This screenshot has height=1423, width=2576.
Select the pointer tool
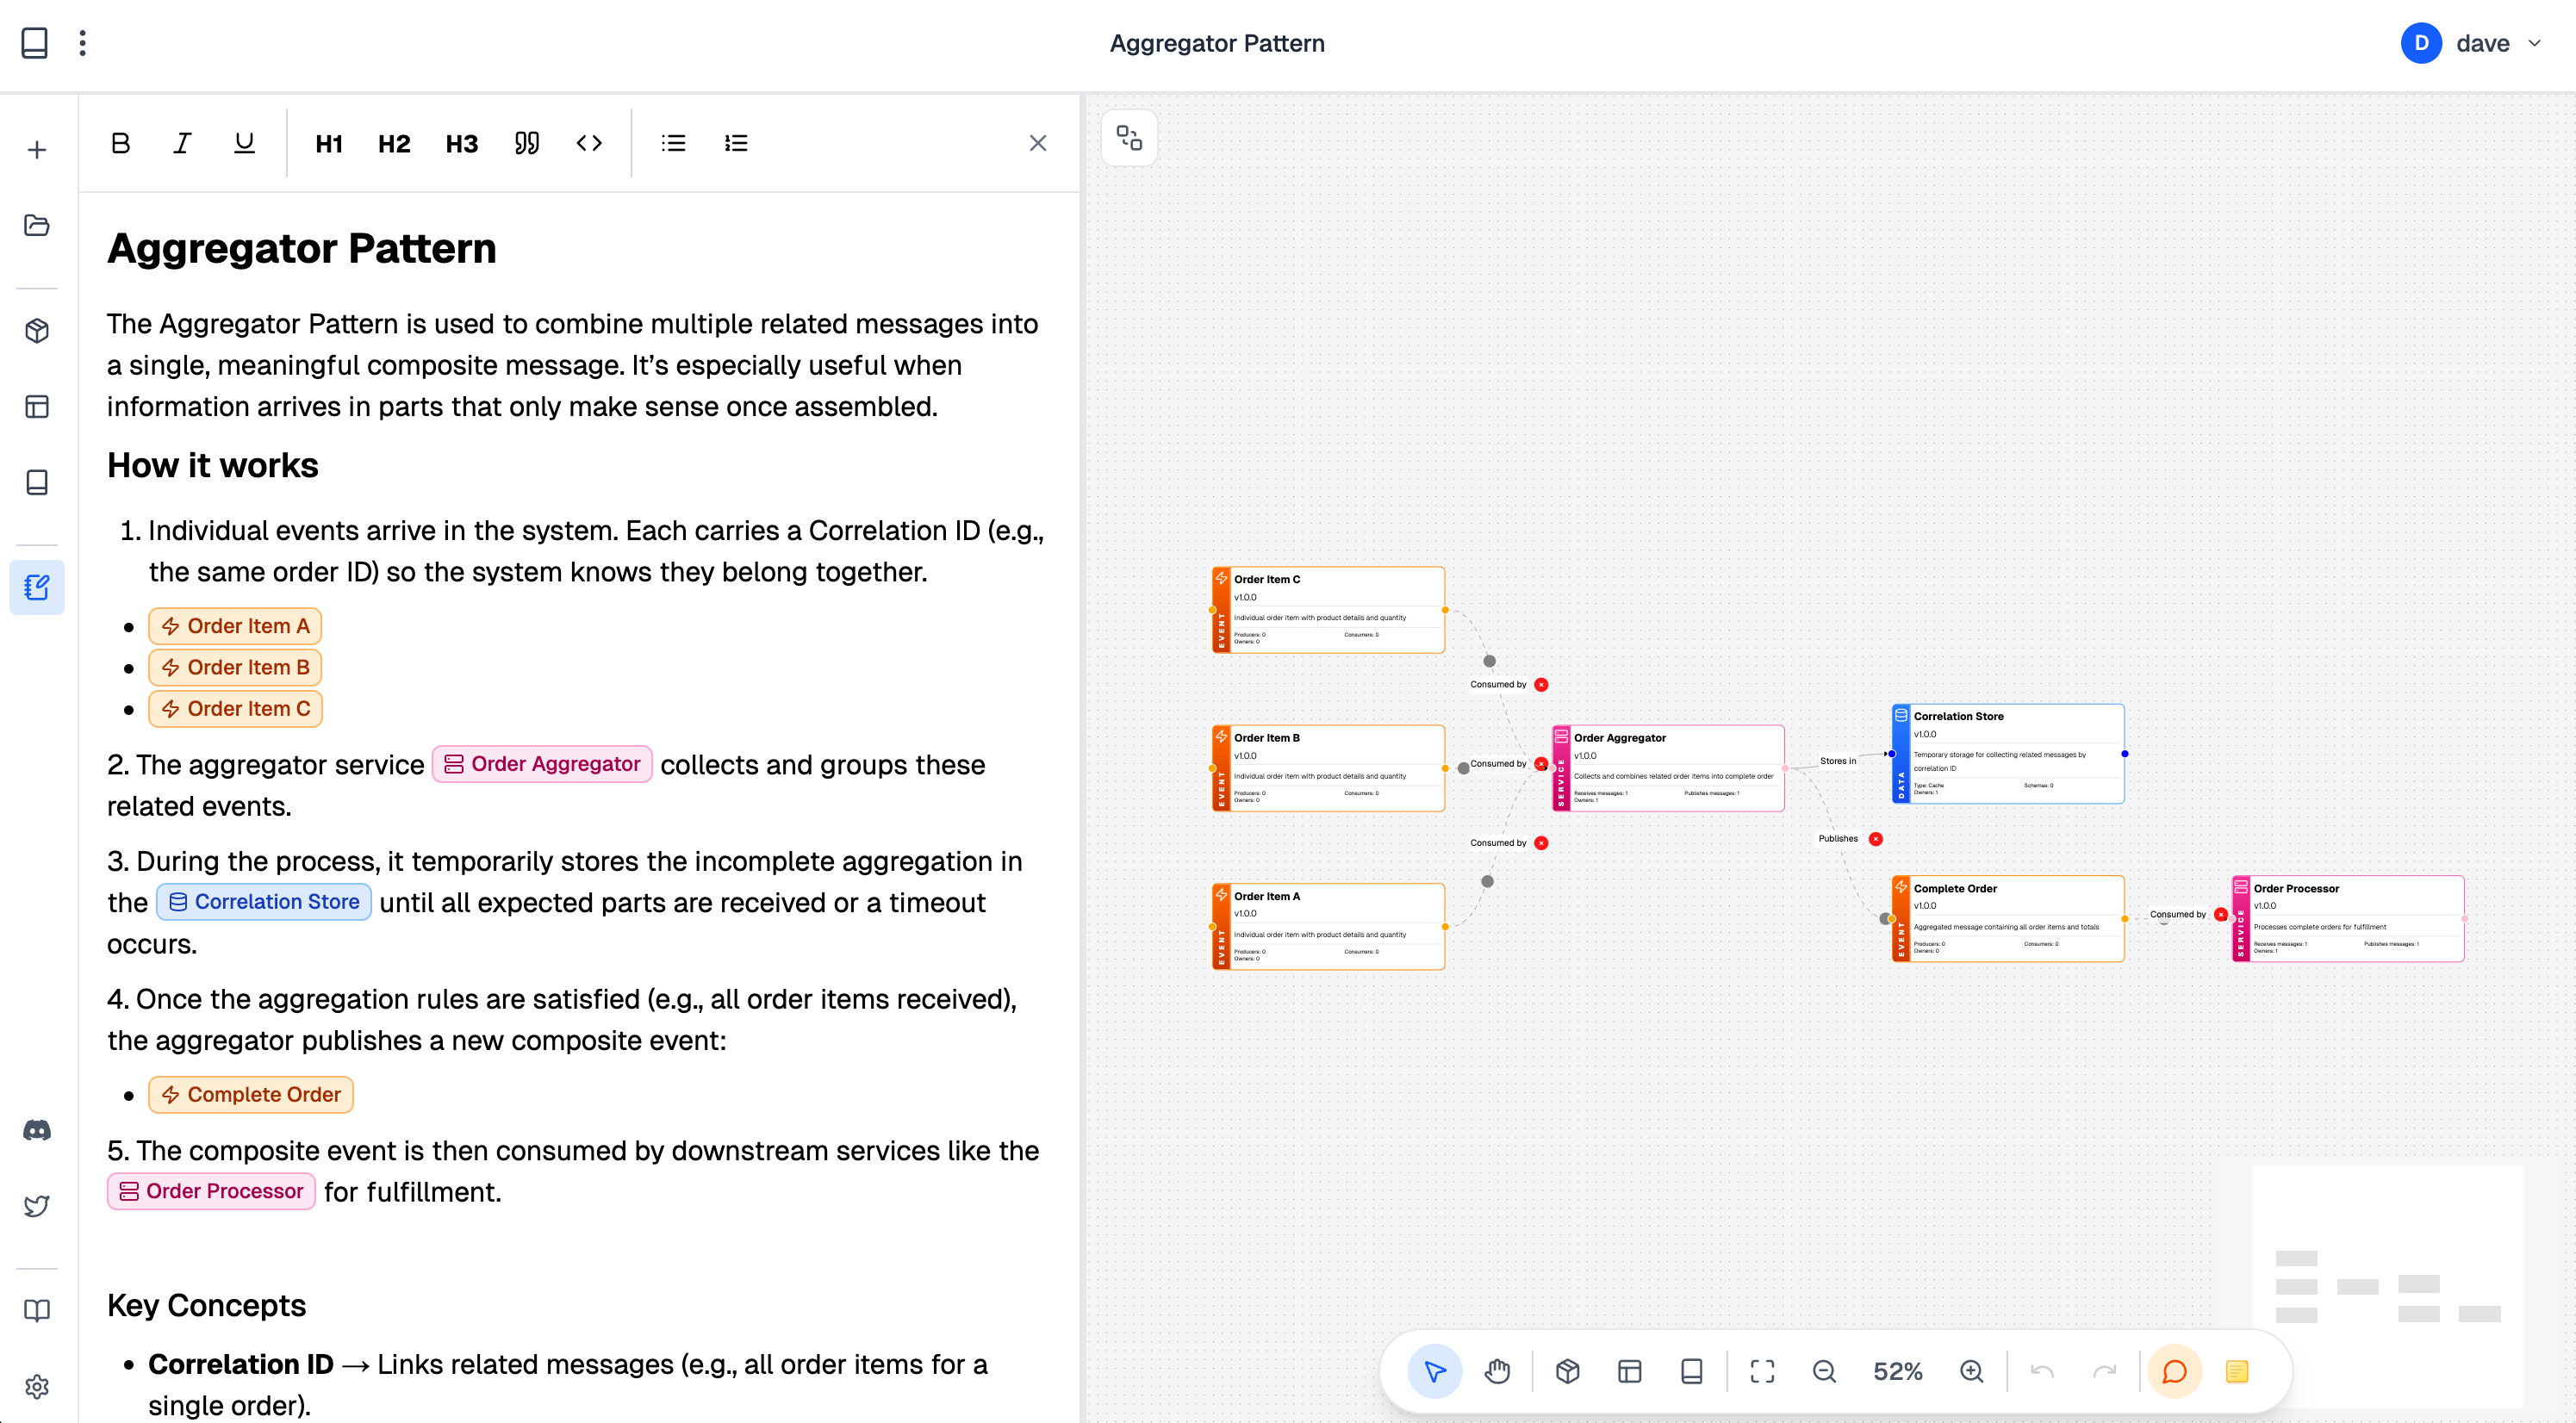click(1434, 1371)
